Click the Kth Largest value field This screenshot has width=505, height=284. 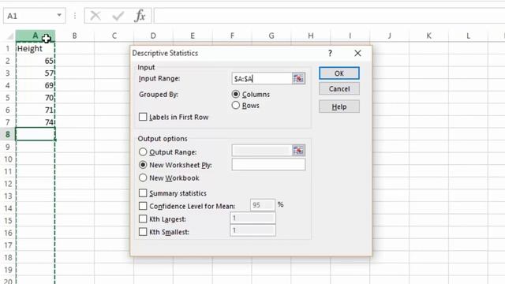(x=252, y=218)
